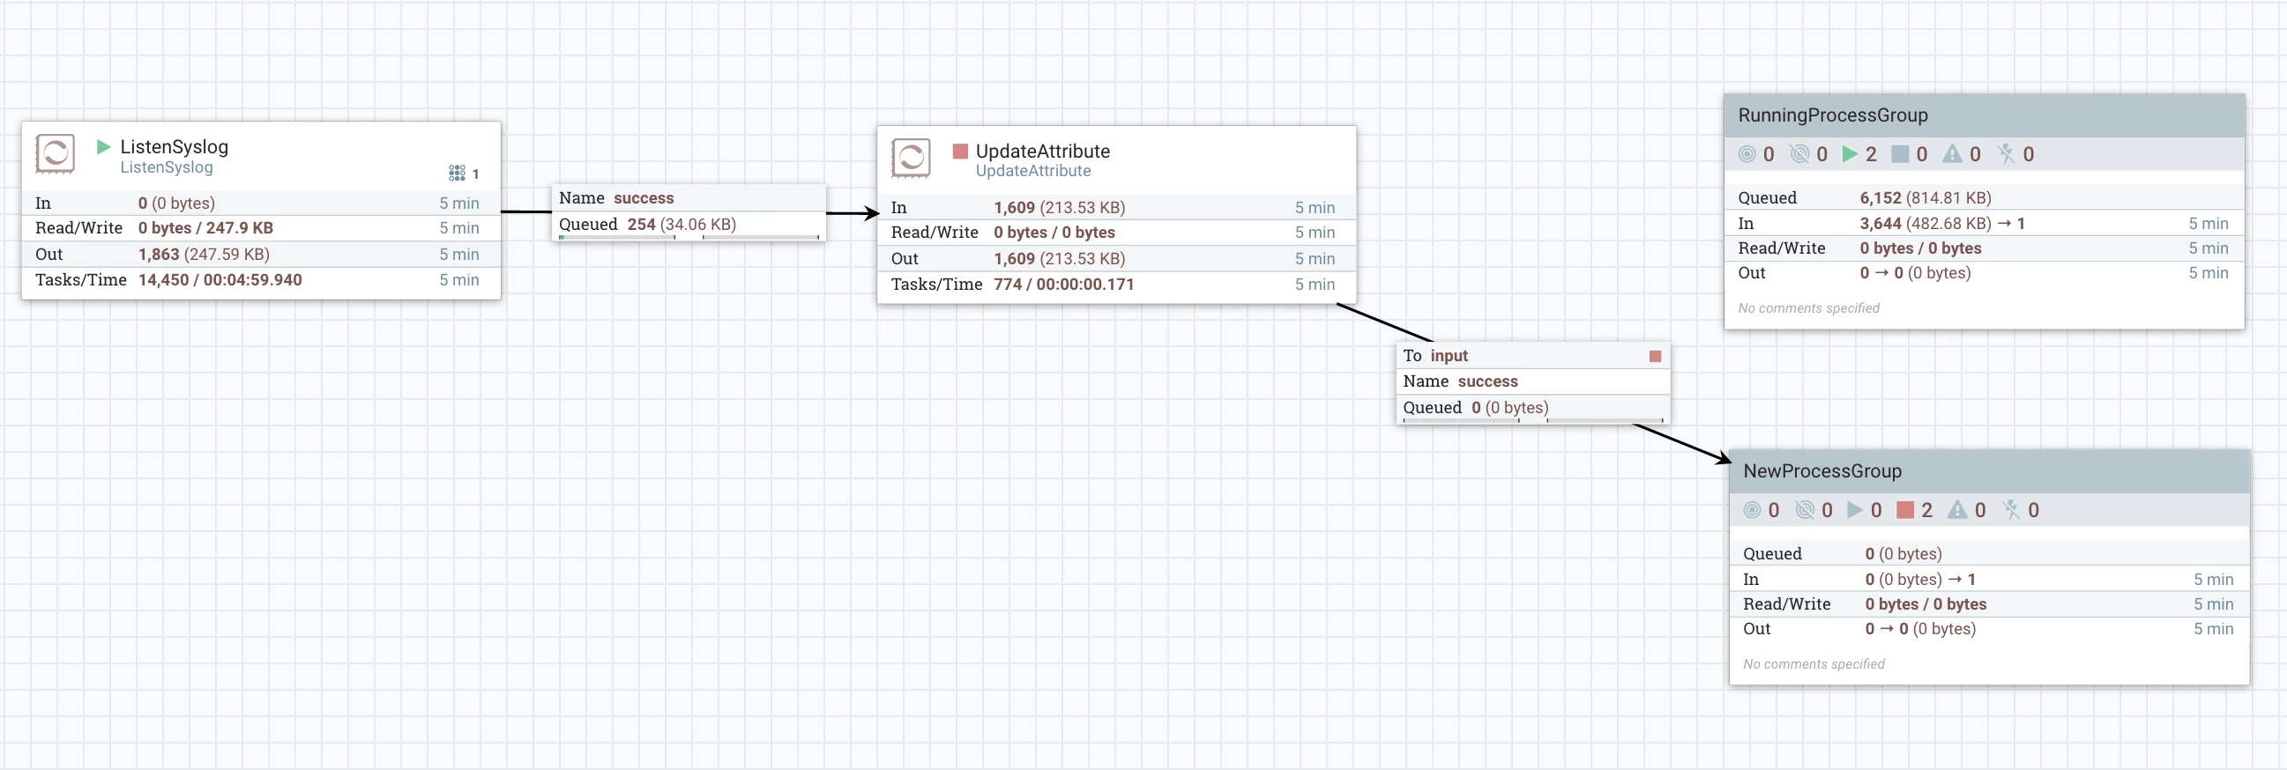
Task: Click the active threads icon on ListenSyslog
Action: point(457,173)
